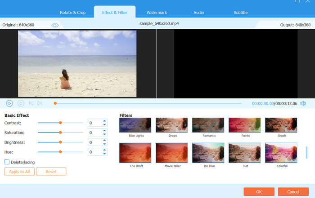Viewport: 315px width, 198px height.
Task: Click the Apply to All button
Action: pyautogui.click(x=19, y=172)
